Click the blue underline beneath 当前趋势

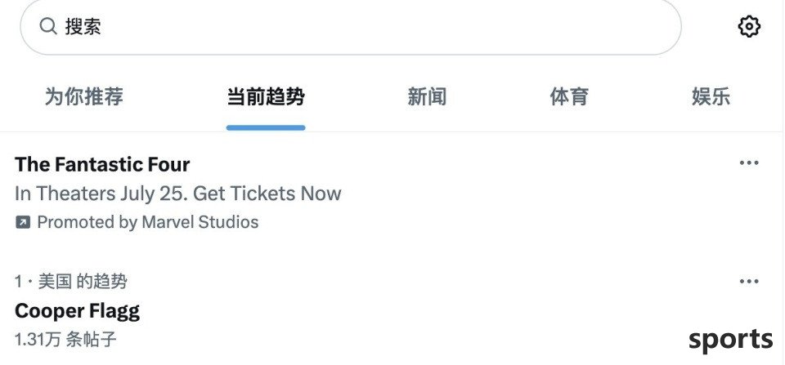tap(265, 128)
